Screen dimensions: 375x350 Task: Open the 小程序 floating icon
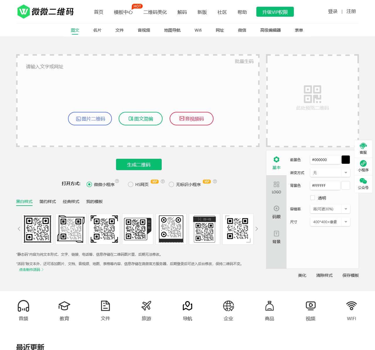pyautogui.click(x=363, y=166)
